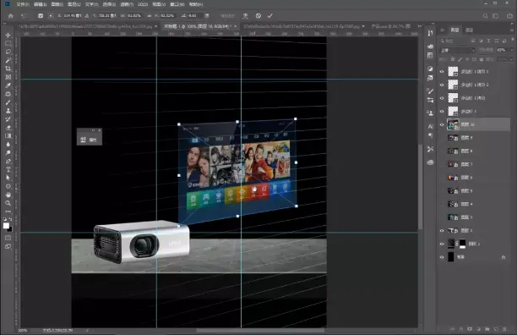The width and height of the screenshot is (517, 335).
Task: Select the Zoom tool
Action: (x=8, y=203)
